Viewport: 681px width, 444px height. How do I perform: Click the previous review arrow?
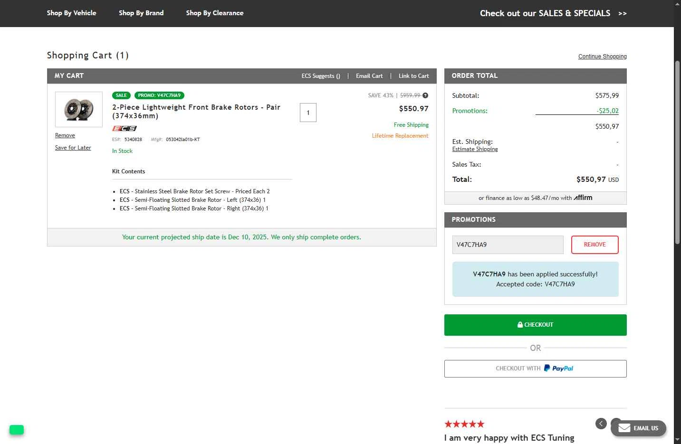click(x=601, y=424)
